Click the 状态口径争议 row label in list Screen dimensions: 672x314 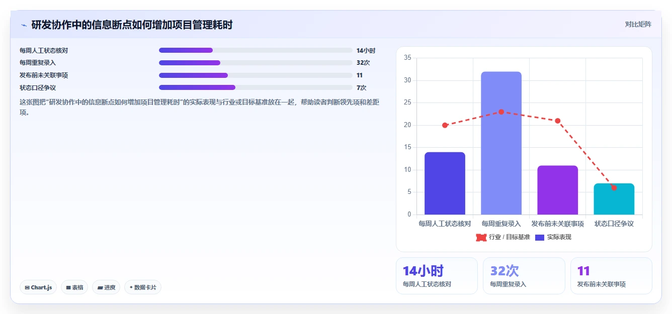[x=38, y=87]
